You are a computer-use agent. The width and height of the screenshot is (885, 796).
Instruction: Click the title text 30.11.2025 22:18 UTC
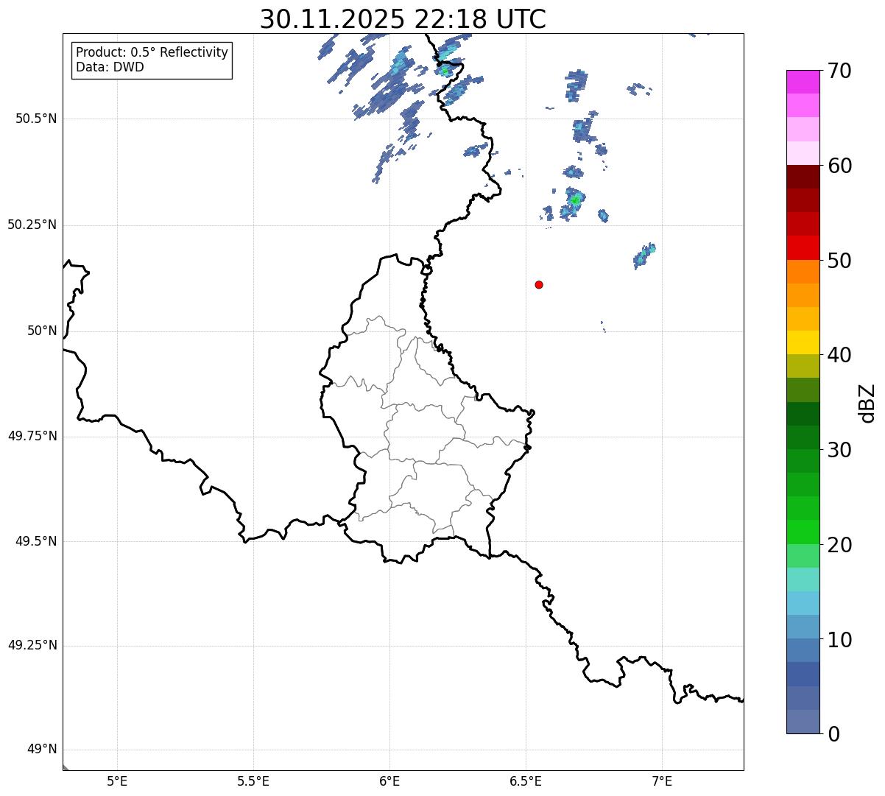point(403,19)
